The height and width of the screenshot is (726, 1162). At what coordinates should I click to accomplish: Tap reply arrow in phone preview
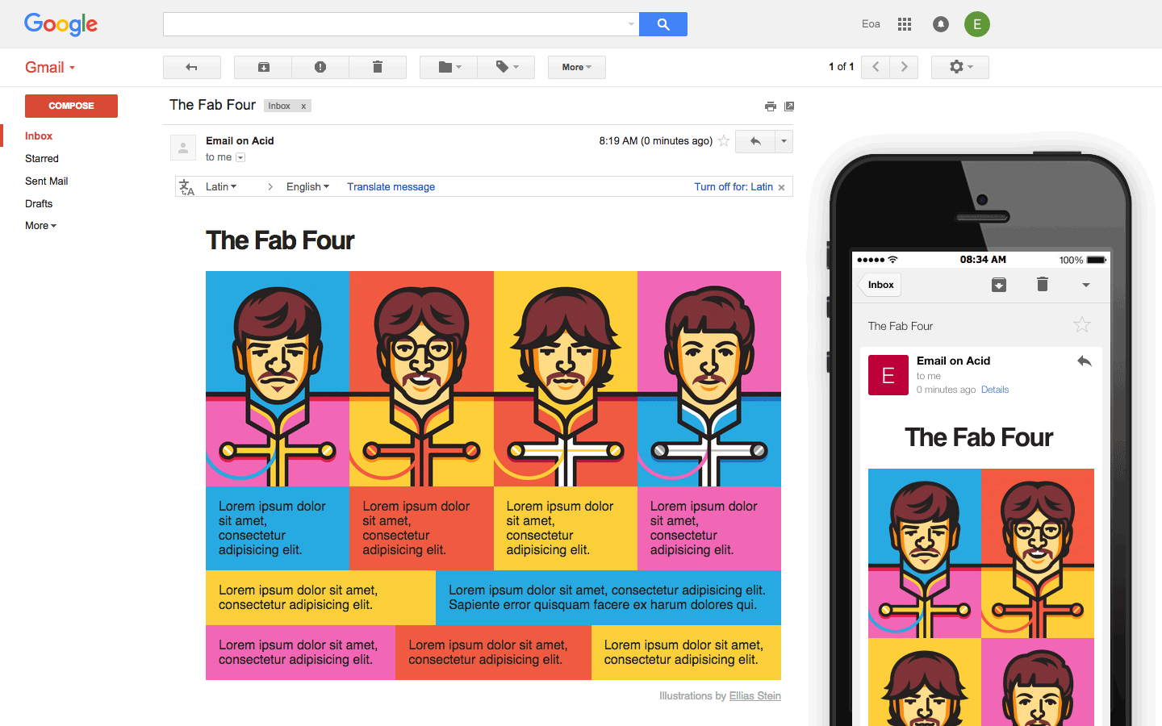[x=1085, y=361]
